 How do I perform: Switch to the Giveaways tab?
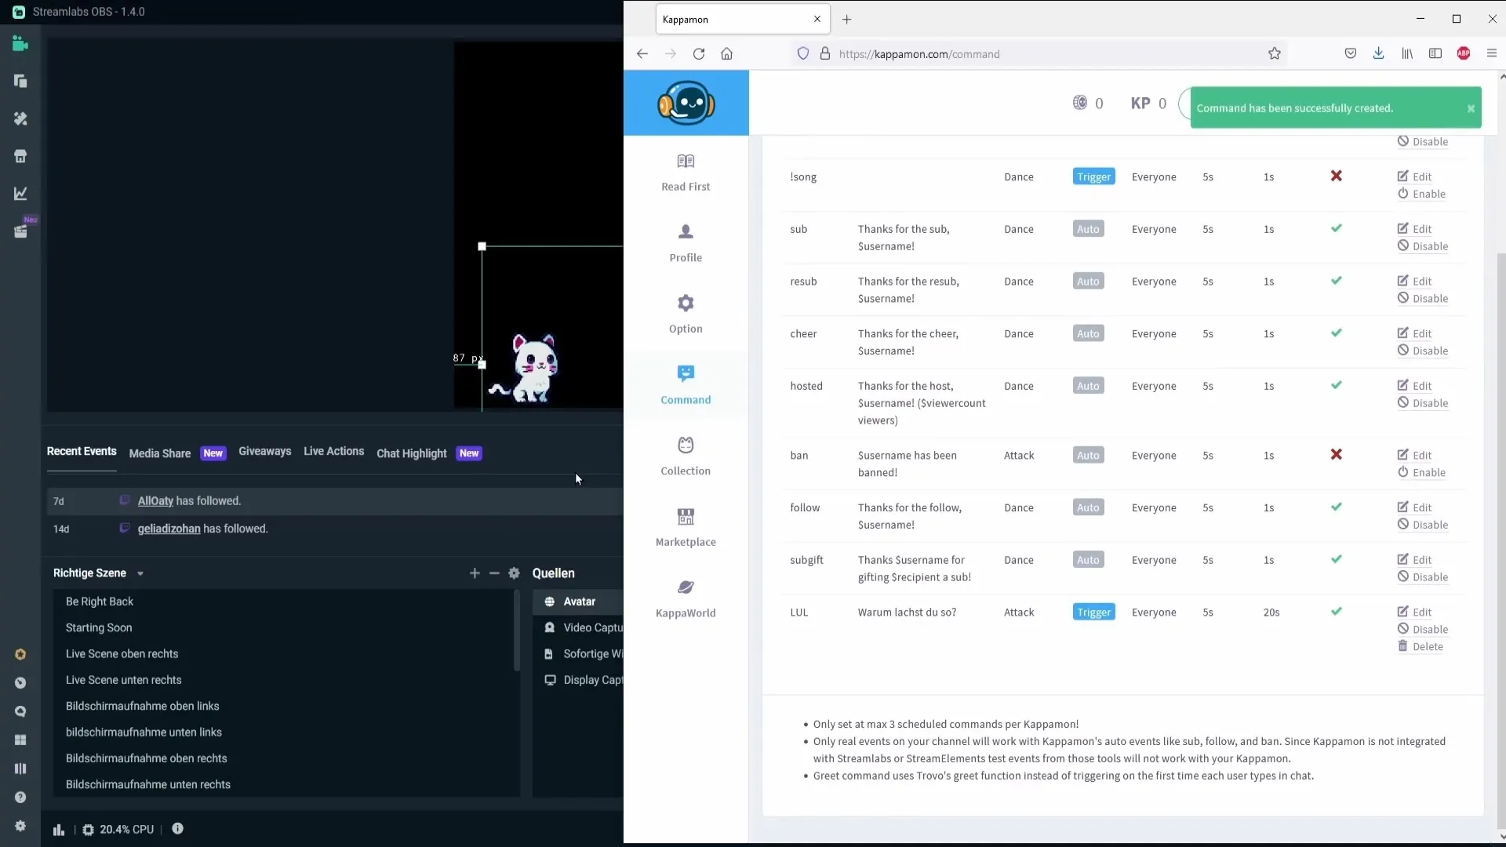click(264, 451)
